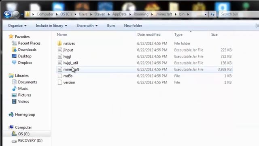This screenshot has height=146, width=259.
Task: Open the natives folder icon
Action: click(x=59, y=43)
